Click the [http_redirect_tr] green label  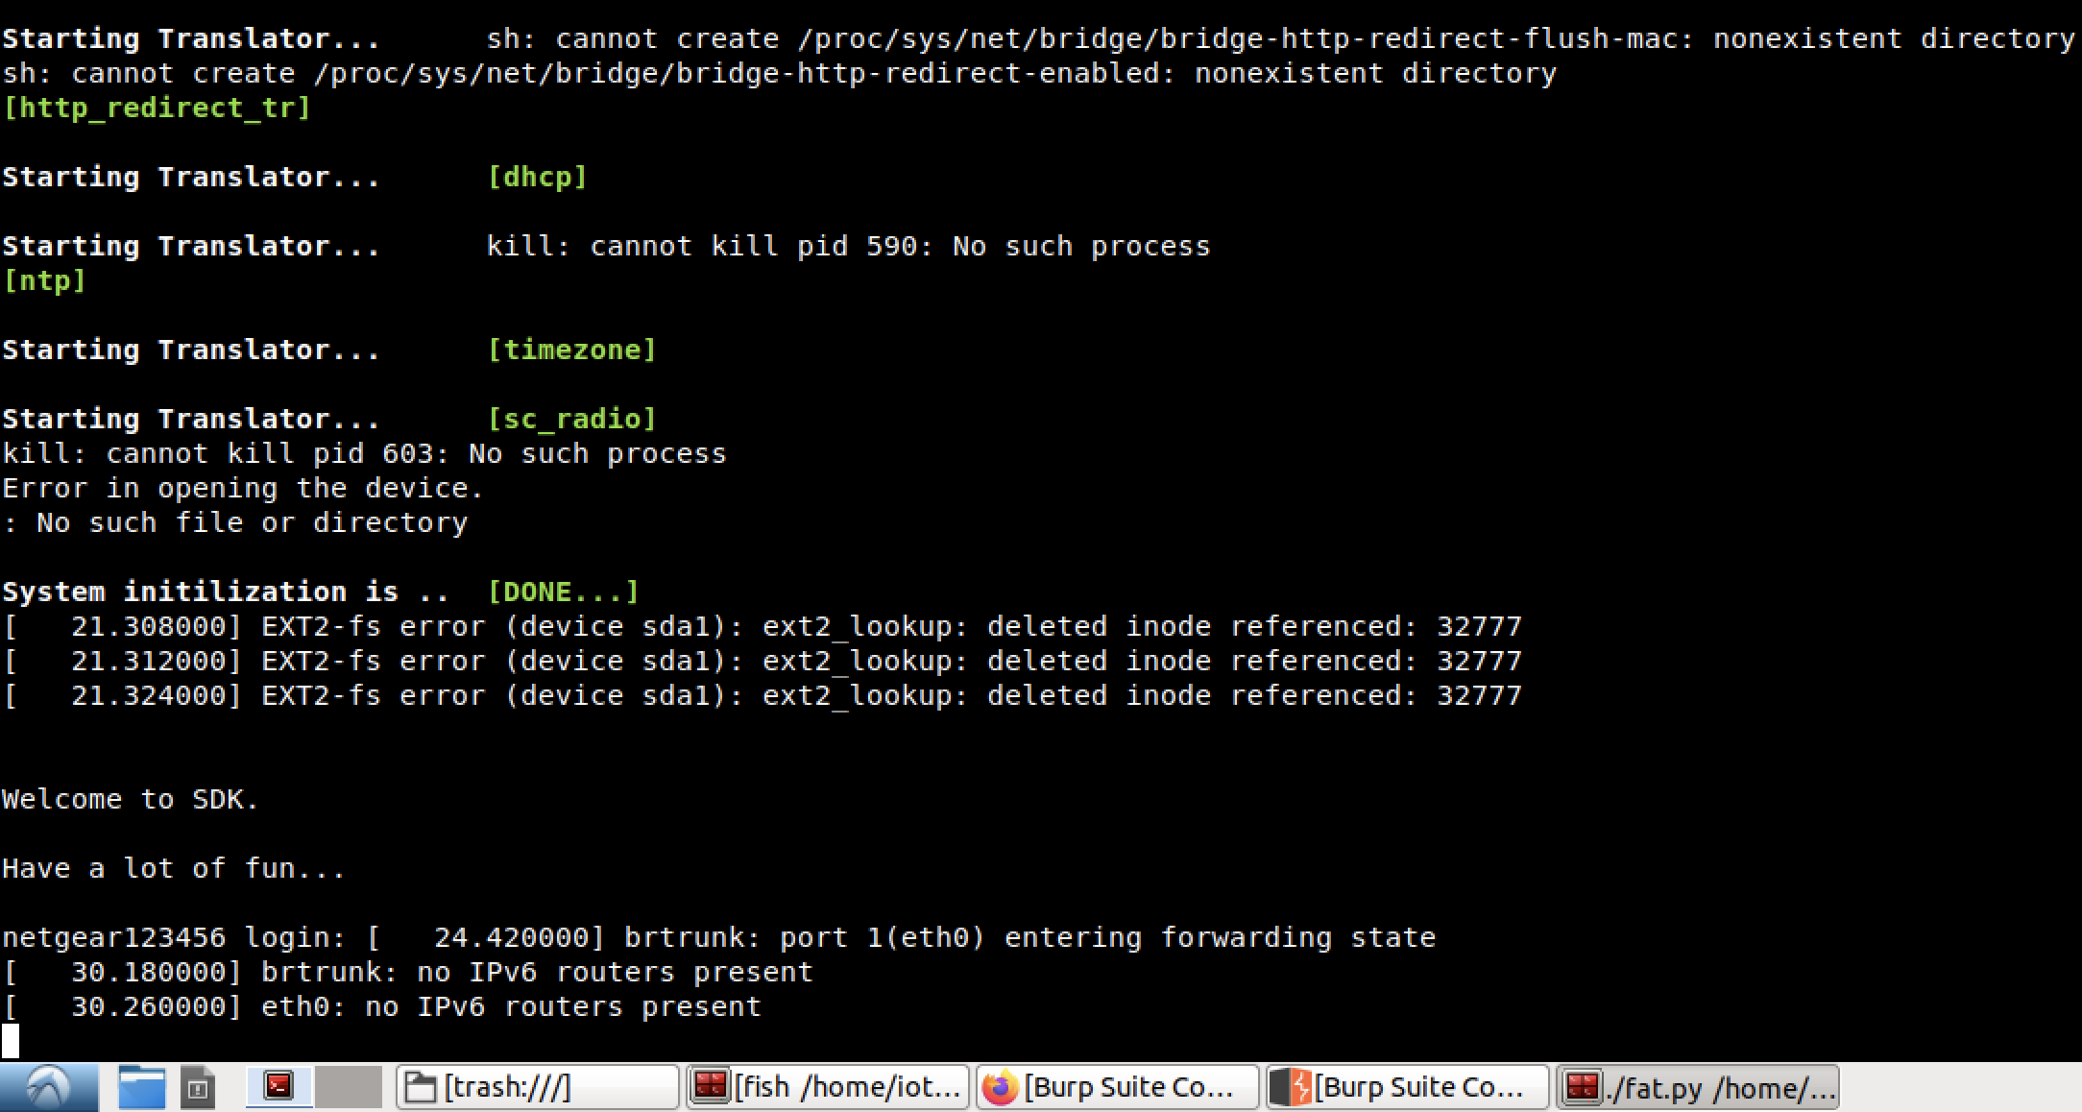157,108
